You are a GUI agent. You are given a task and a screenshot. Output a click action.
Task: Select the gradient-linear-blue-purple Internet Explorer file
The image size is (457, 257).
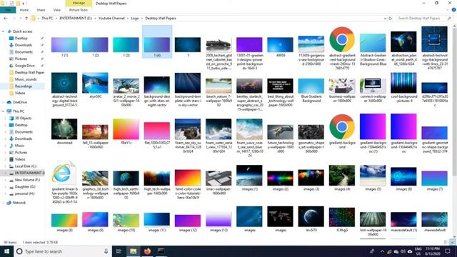coord(64,173)
